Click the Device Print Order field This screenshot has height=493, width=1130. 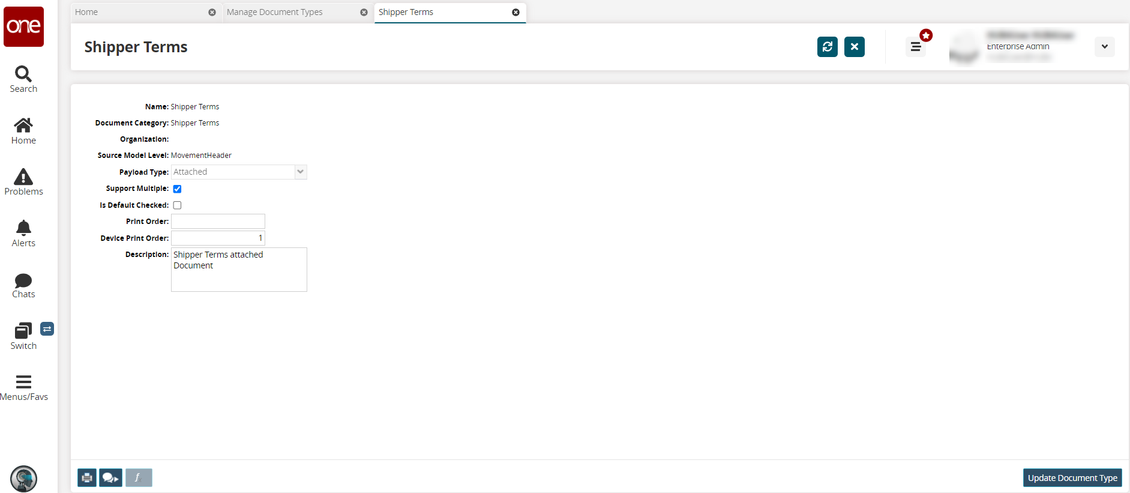tap(218, 238)
